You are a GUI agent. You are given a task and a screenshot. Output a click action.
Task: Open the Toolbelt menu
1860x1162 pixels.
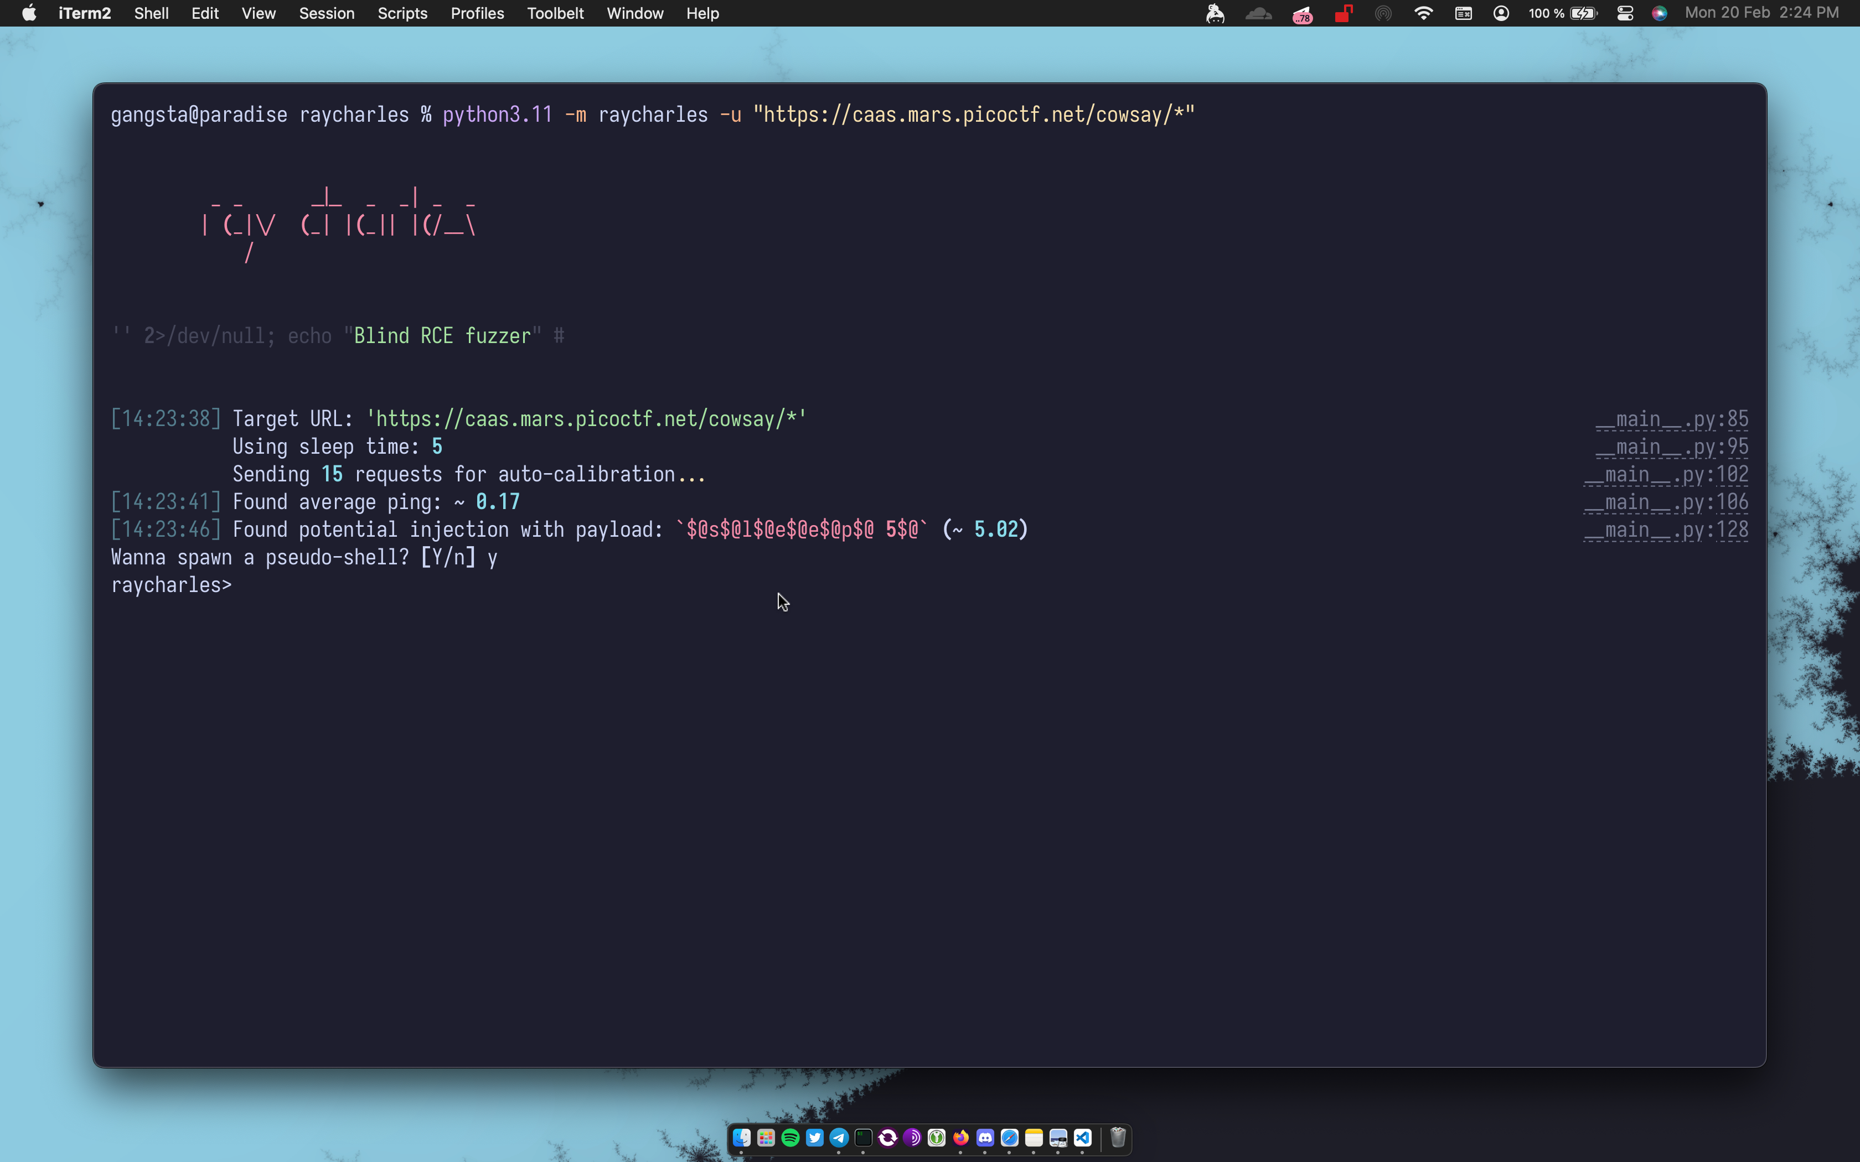pos(555,13)
